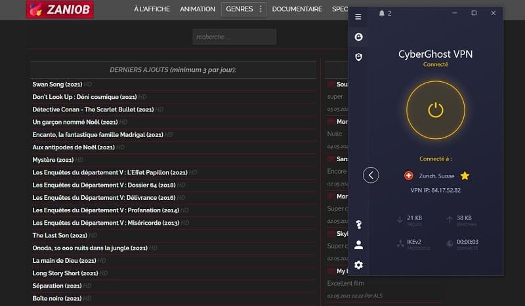Open Onoda, 10 000 nuits dans la jungle
Image resolution: width=525 pixels, height=306 pixels.
pyautogui.click(x=90, y=248)
